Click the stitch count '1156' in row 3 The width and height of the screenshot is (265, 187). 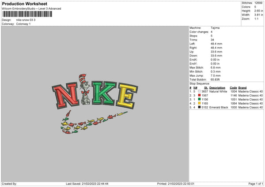click(x=204, y=99)
